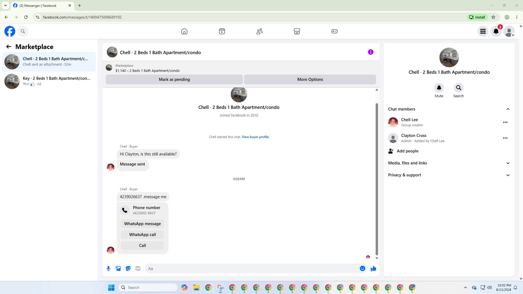Choose a sticker icon
523x294 pixels.
(128, 269)
